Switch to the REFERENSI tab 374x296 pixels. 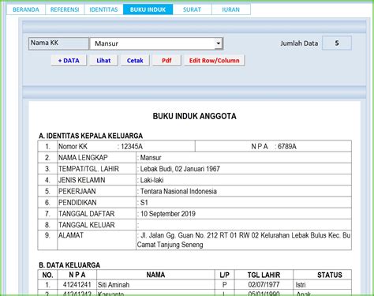pos(65,9)
